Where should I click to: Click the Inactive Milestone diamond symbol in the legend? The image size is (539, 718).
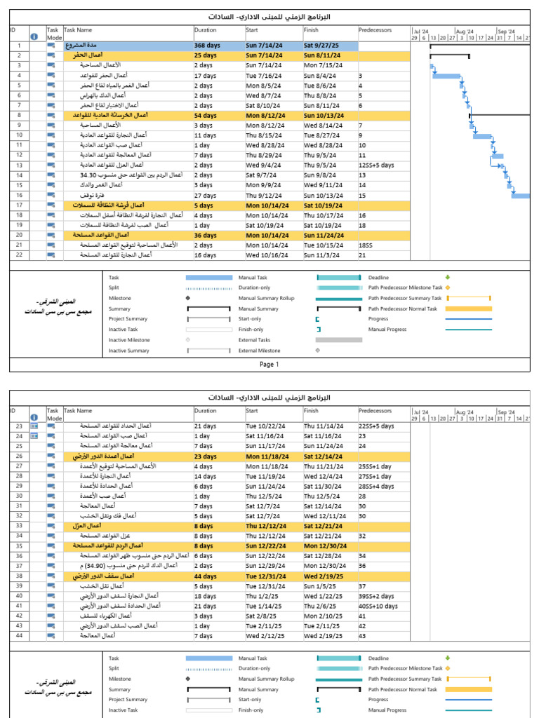188,340
